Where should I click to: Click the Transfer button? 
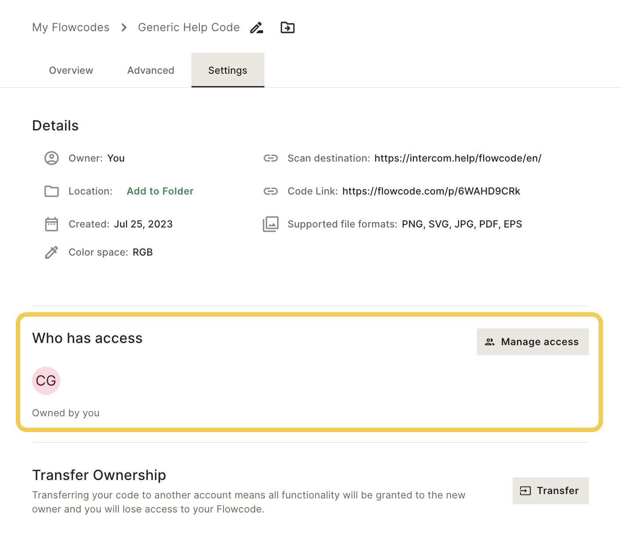551,491
